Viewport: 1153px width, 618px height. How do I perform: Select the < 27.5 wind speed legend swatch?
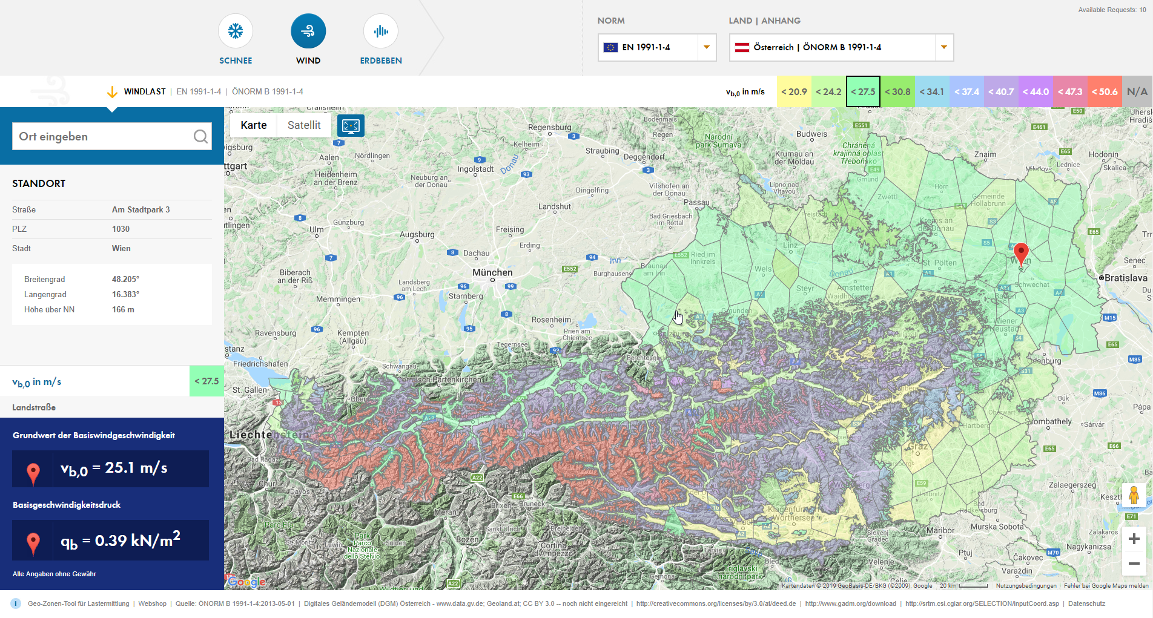[863, 91]
